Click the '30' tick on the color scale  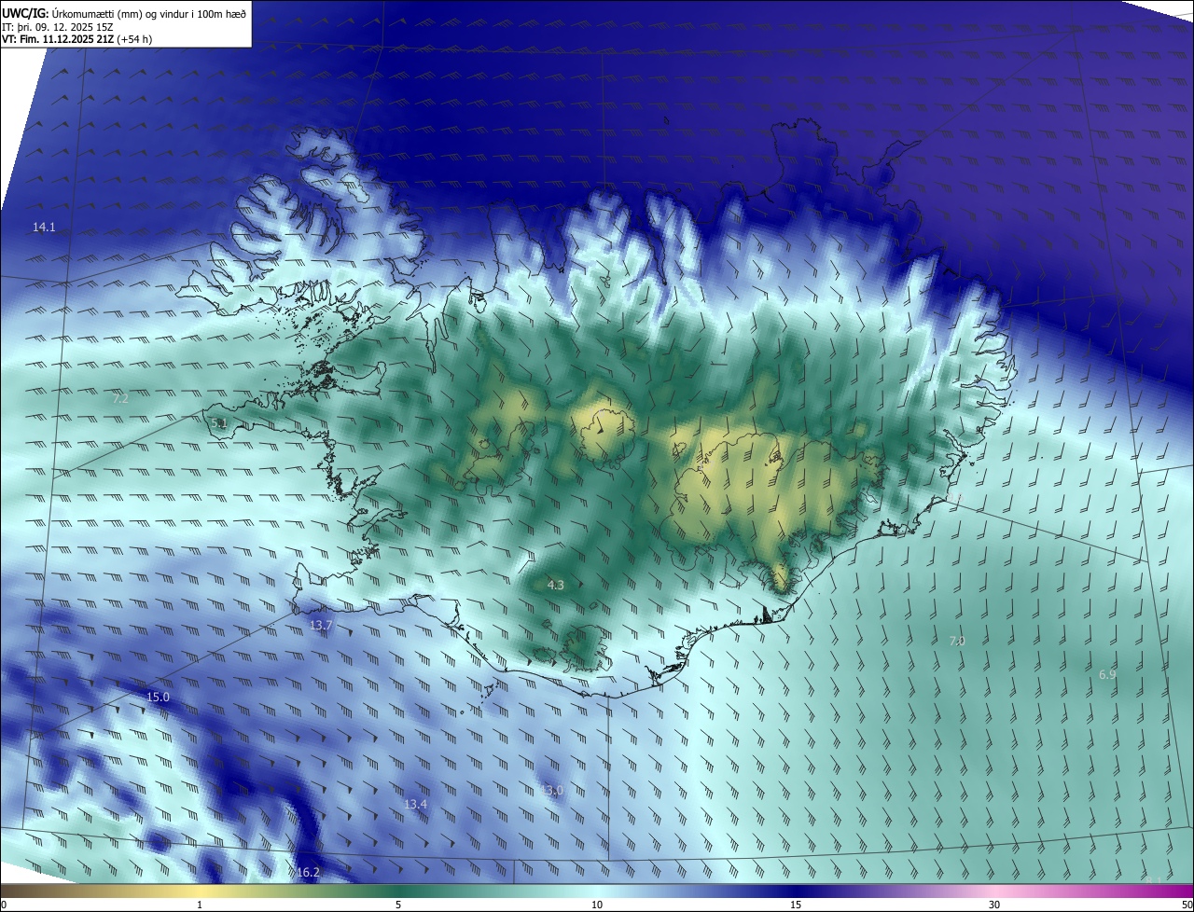994,905
